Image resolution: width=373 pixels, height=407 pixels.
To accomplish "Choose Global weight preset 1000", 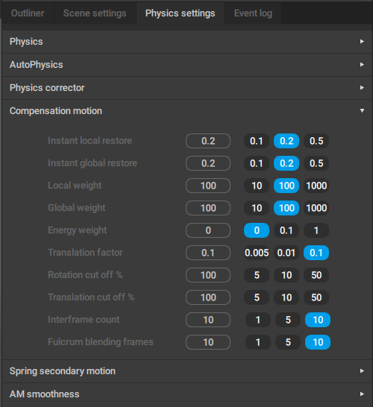I will 316,208.
